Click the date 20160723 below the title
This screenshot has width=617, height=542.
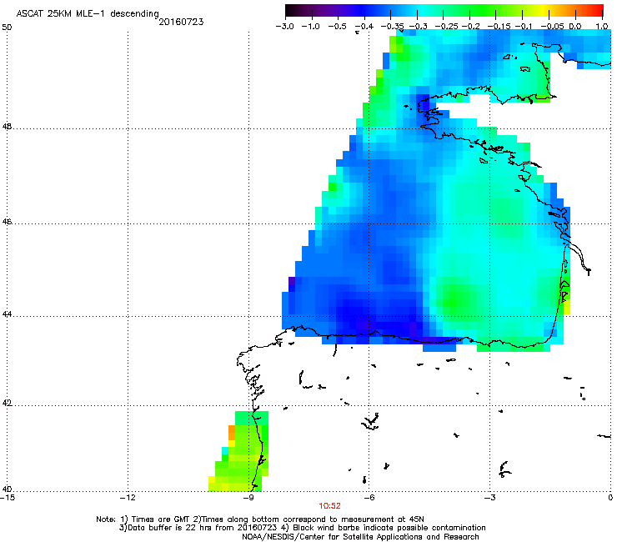tap(181, 22)
